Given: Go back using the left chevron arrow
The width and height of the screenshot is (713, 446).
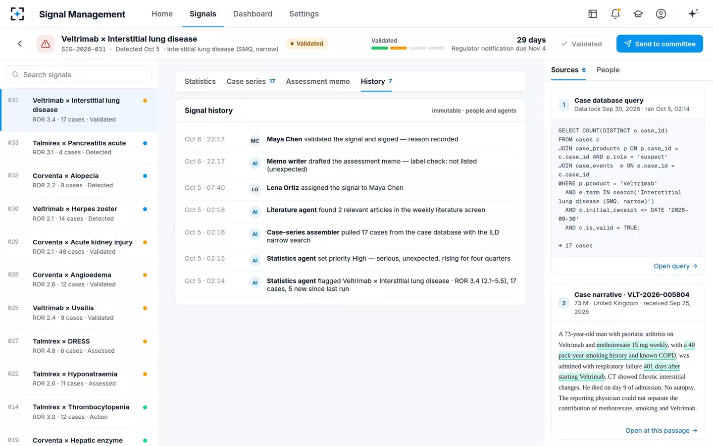Looking at the screenshot, I should click(20, 44).
